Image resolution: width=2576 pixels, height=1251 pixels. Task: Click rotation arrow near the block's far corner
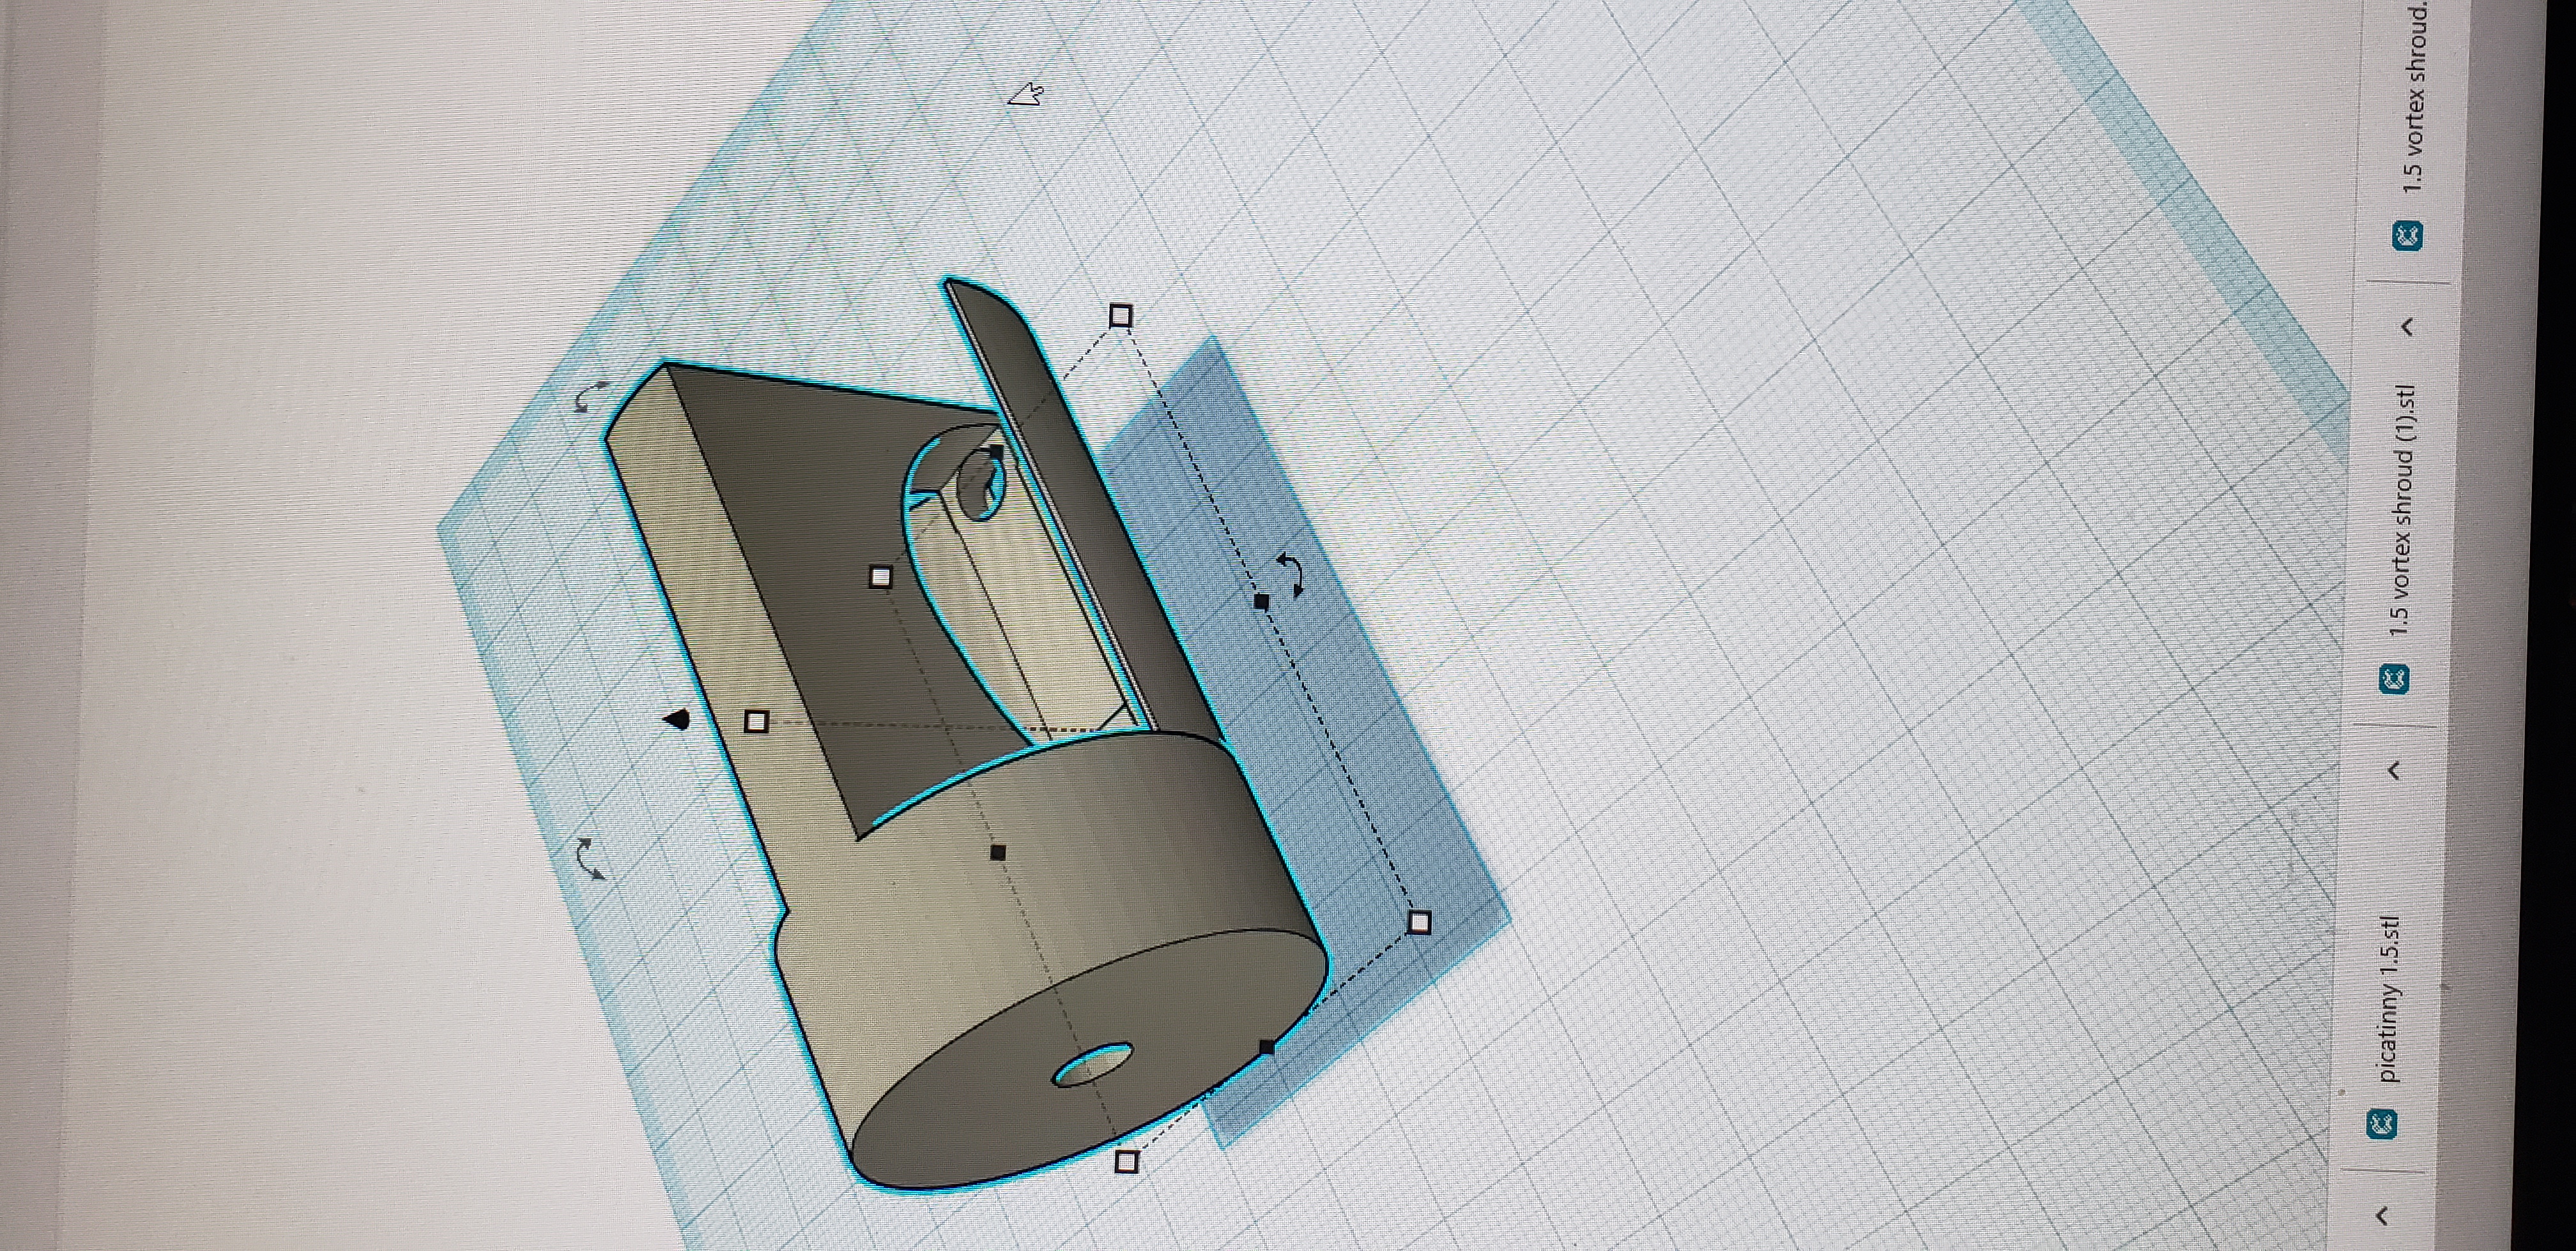[x=591, y=396]
